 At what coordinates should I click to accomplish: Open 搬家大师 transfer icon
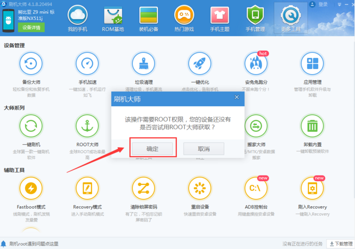coord(256,126)
